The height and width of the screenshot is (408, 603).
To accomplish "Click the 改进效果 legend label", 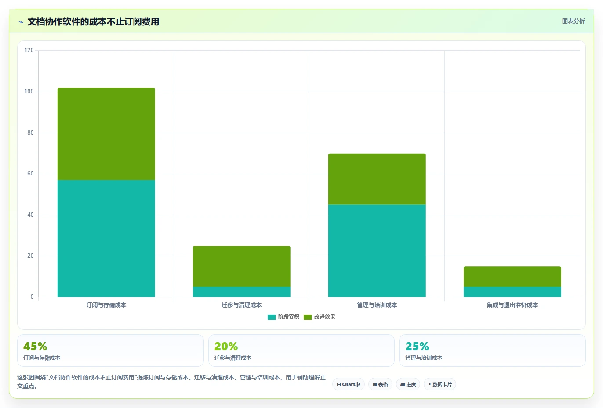I will (x=324, y=317).
